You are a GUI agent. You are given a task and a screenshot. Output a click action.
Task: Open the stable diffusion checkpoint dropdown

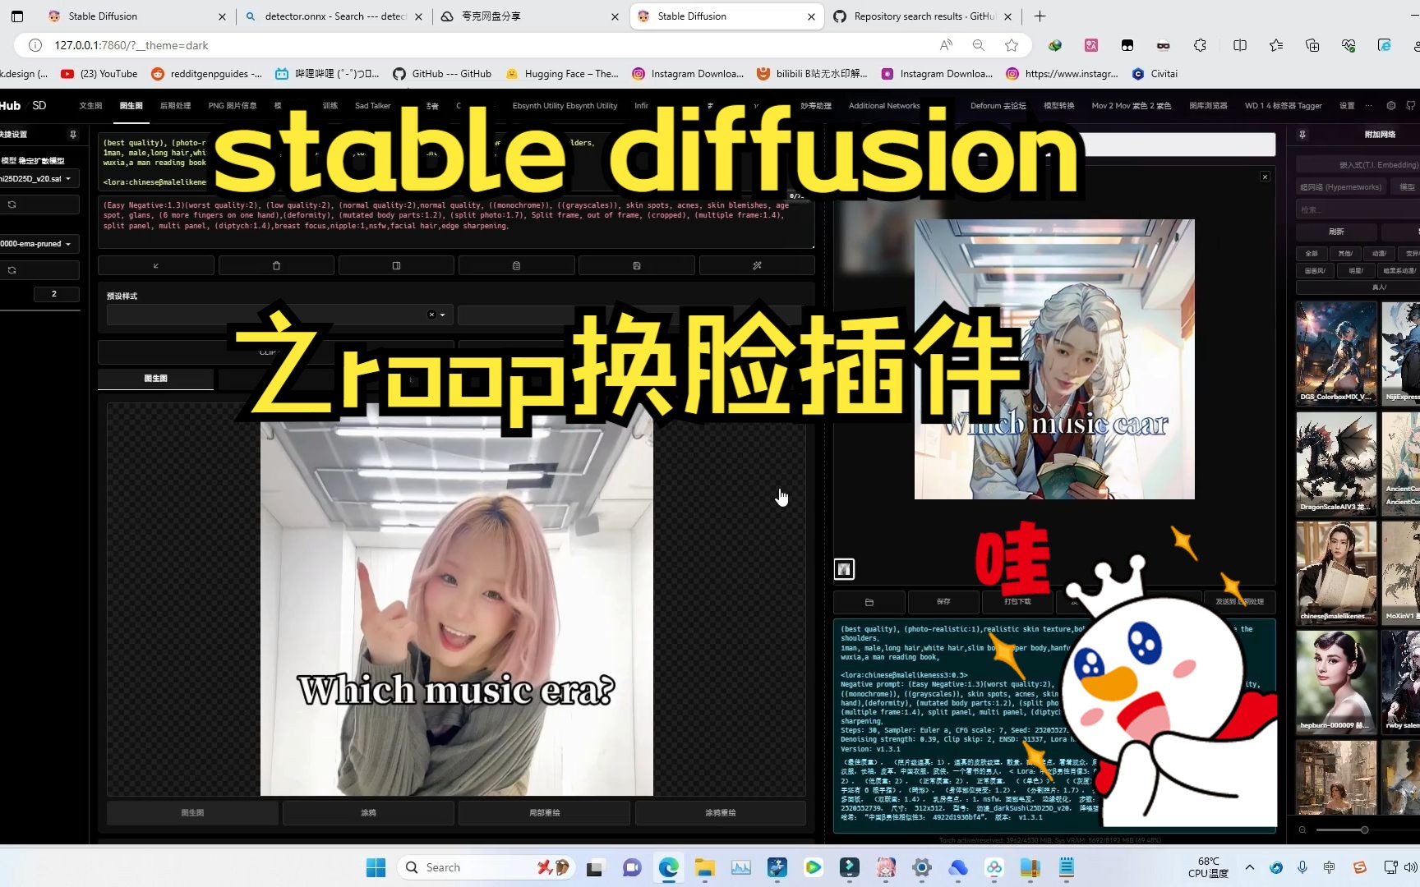click(x=37, y=178)
